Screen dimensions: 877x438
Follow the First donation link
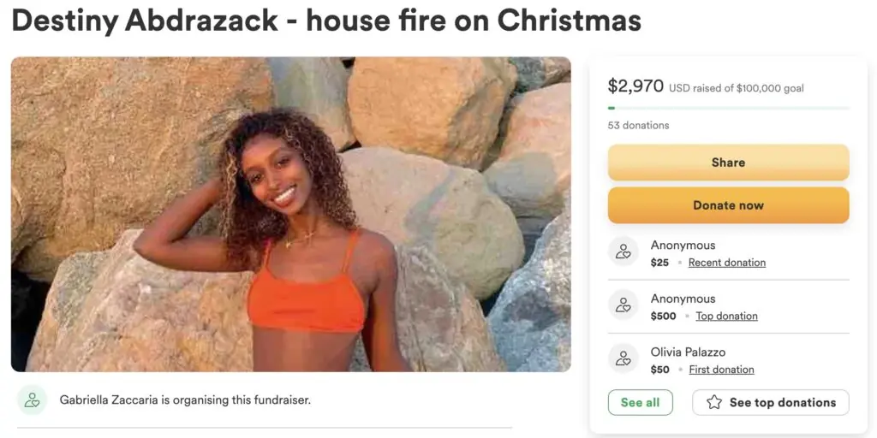click(x=721, y=370)
